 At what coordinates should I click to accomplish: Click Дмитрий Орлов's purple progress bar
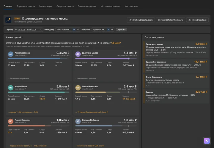(106, 59)
